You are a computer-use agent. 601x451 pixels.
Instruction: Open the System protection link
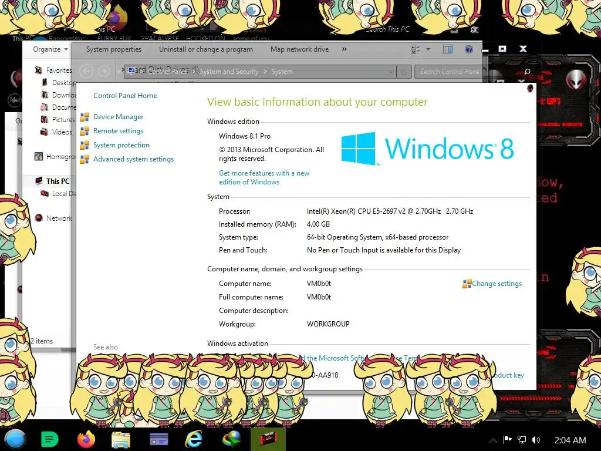click(x=121, y=146)
